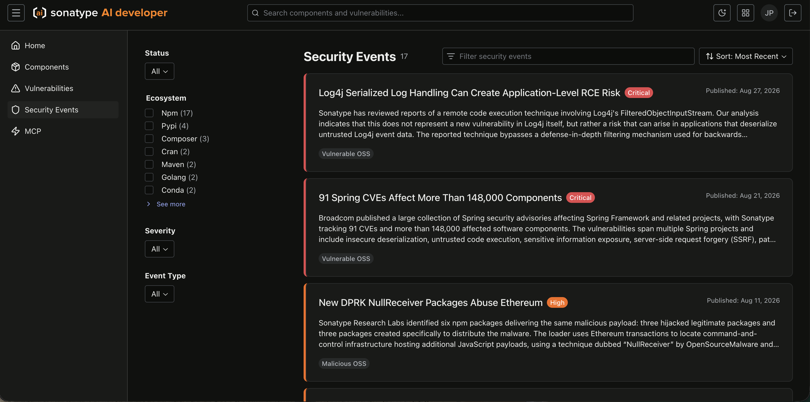Click the MCP lightning bolt icon
Image resolution: width=810 pixels, height=402 pixels.
coord(15,131)
